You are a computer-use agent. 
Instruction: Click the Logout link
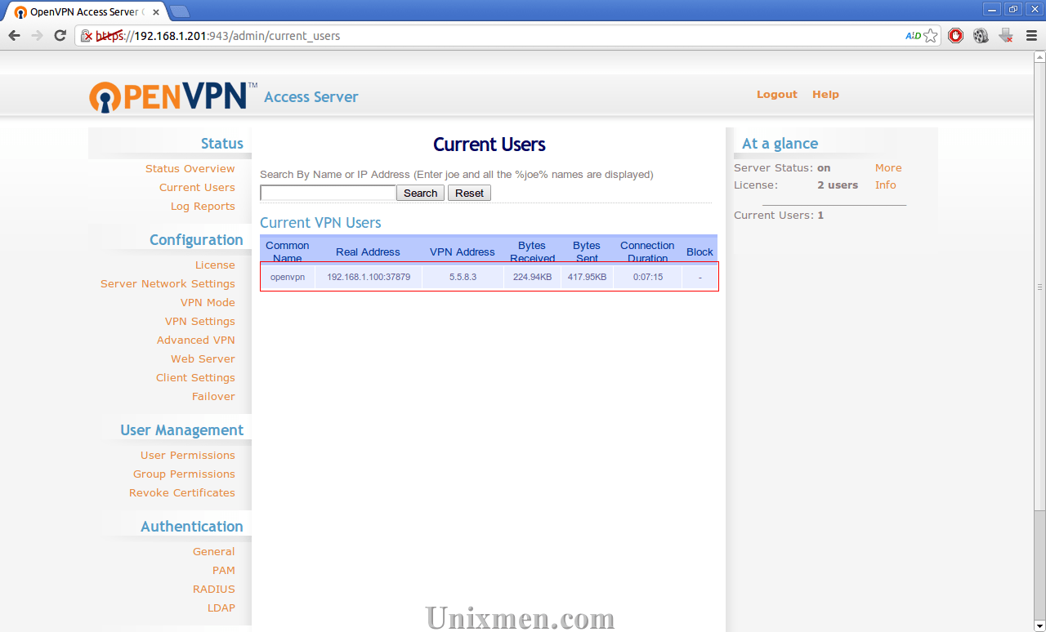(x=776, y=94)
